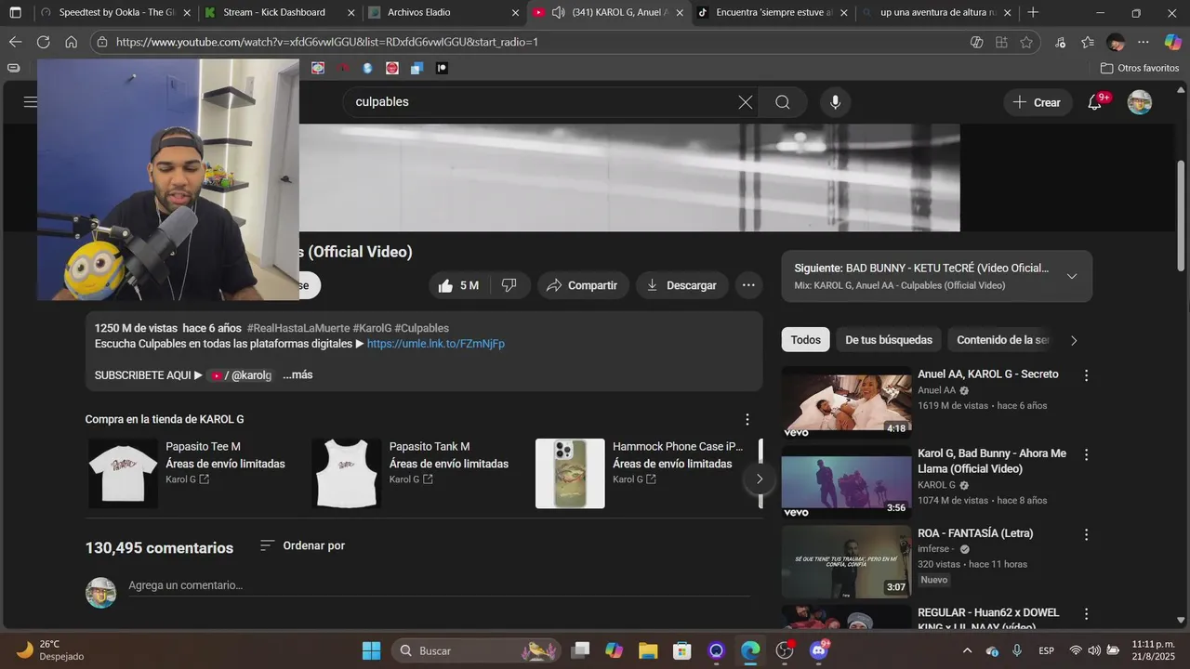
Task: Click the browser address bar URL
Action: 326,42
